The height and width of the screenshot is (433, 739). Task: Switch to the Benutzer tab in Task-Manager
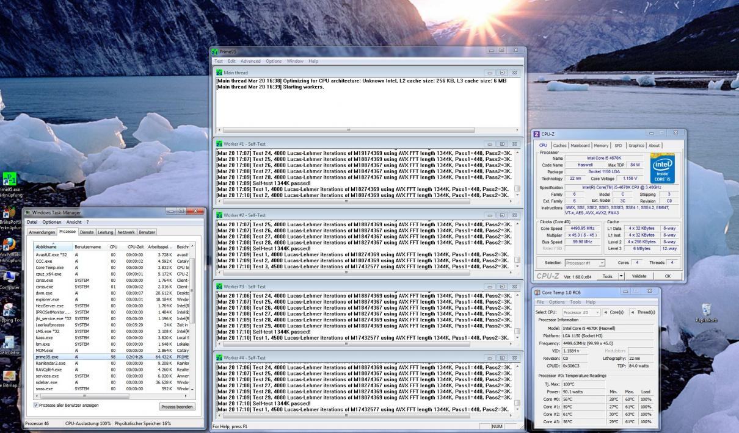tap(147, 232)
